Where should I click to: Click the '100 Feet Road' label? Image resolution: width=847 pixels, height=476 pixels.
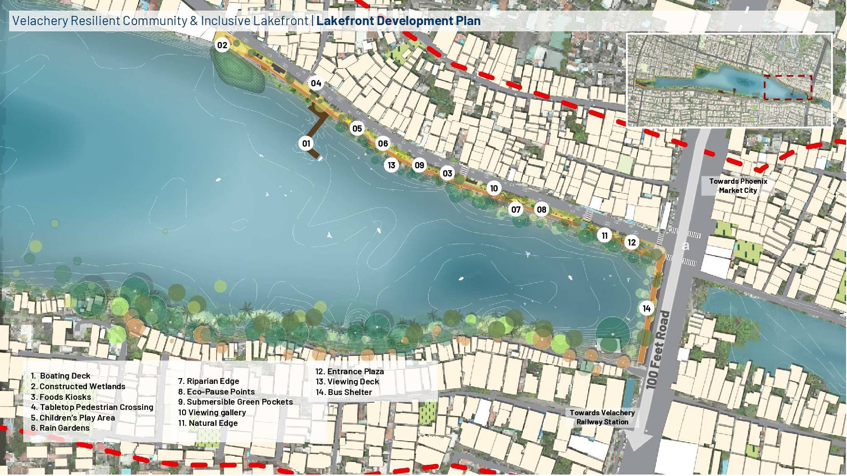(658, 351)
